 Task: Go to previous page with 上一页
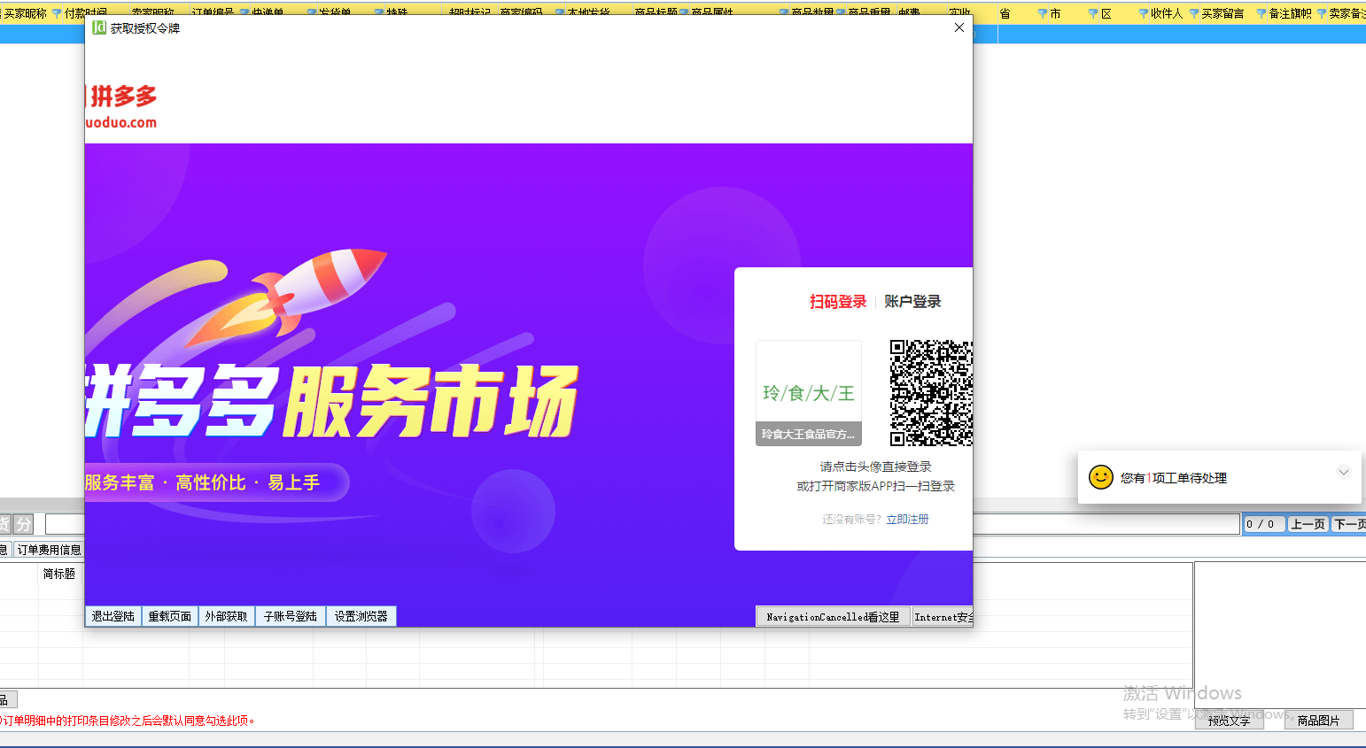pos(1308,524)
